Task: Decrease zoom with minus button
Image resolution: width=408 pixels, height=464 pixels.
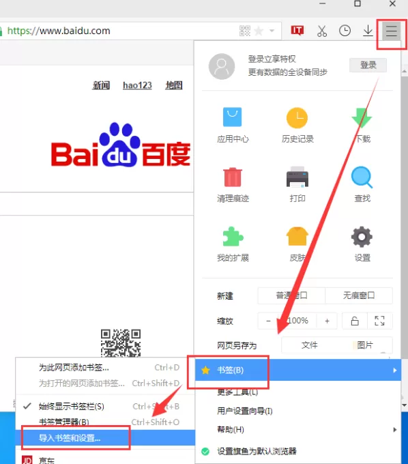Action: coord(268,321)
